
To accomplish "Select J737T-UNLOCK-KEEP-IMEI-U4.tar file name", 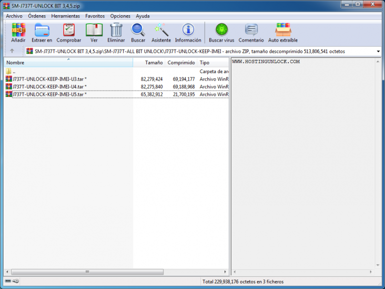I will tap(49, 87).
